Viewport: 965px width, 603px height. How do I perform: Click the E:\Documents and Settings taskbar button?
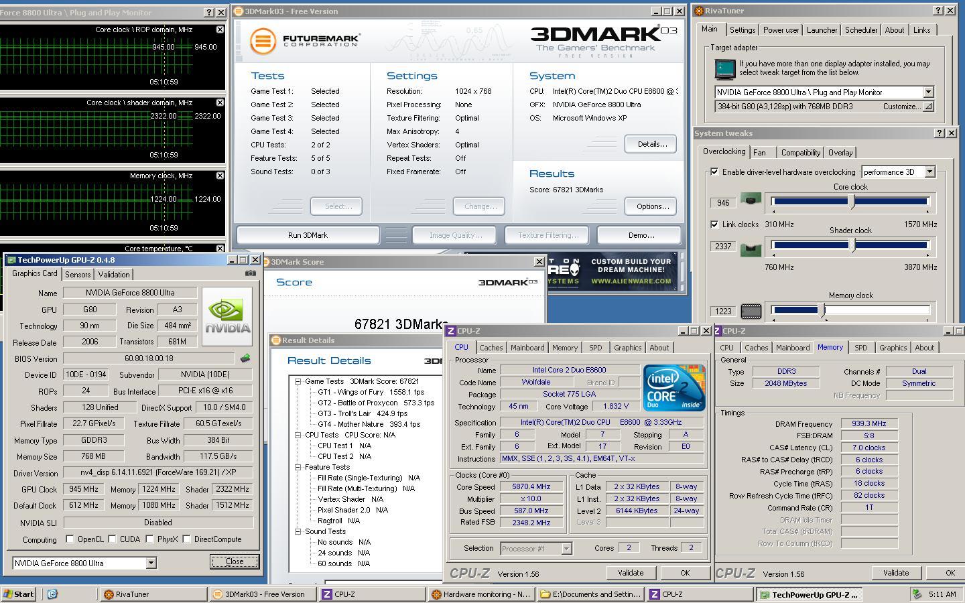pyautogui.click(x=590, y=594)
